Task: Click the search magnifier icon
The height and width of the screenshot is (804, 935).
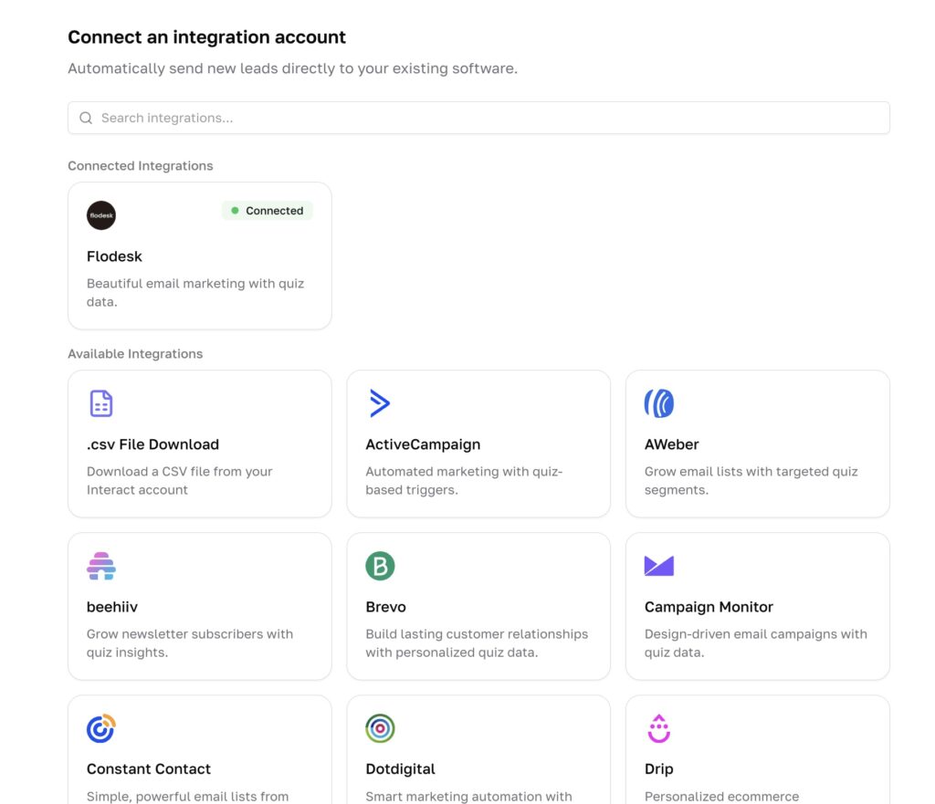Action: pos(86,118)
